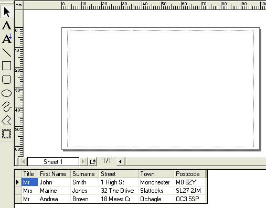Select the Text tool
This screenshot has height=208, width=266.
coord(7,26)
